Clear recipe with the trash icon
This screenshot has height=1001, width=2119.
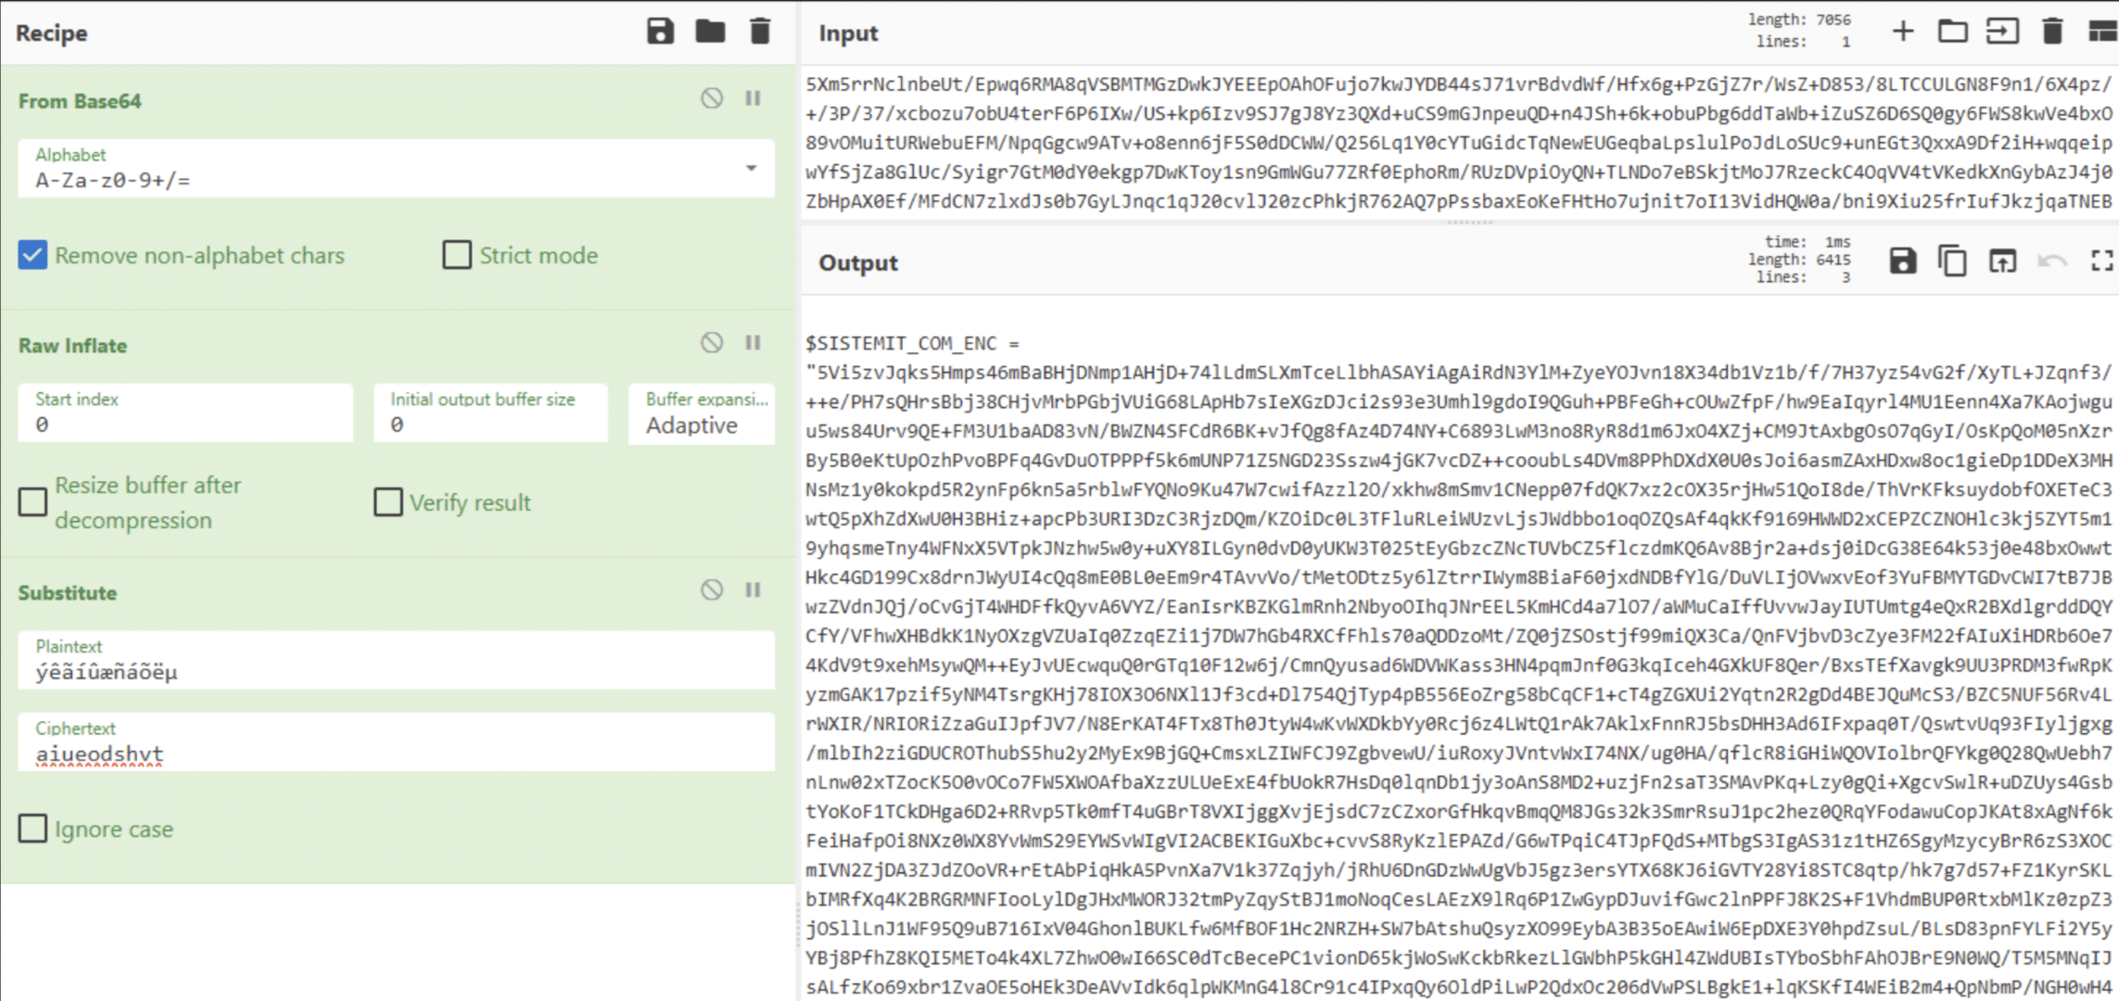(760, 32)
